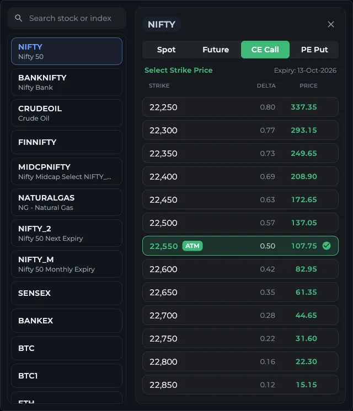Choose the 22,700 strike price
The image size is (353, 411).
pyautogui.click(x=240, y=315)
